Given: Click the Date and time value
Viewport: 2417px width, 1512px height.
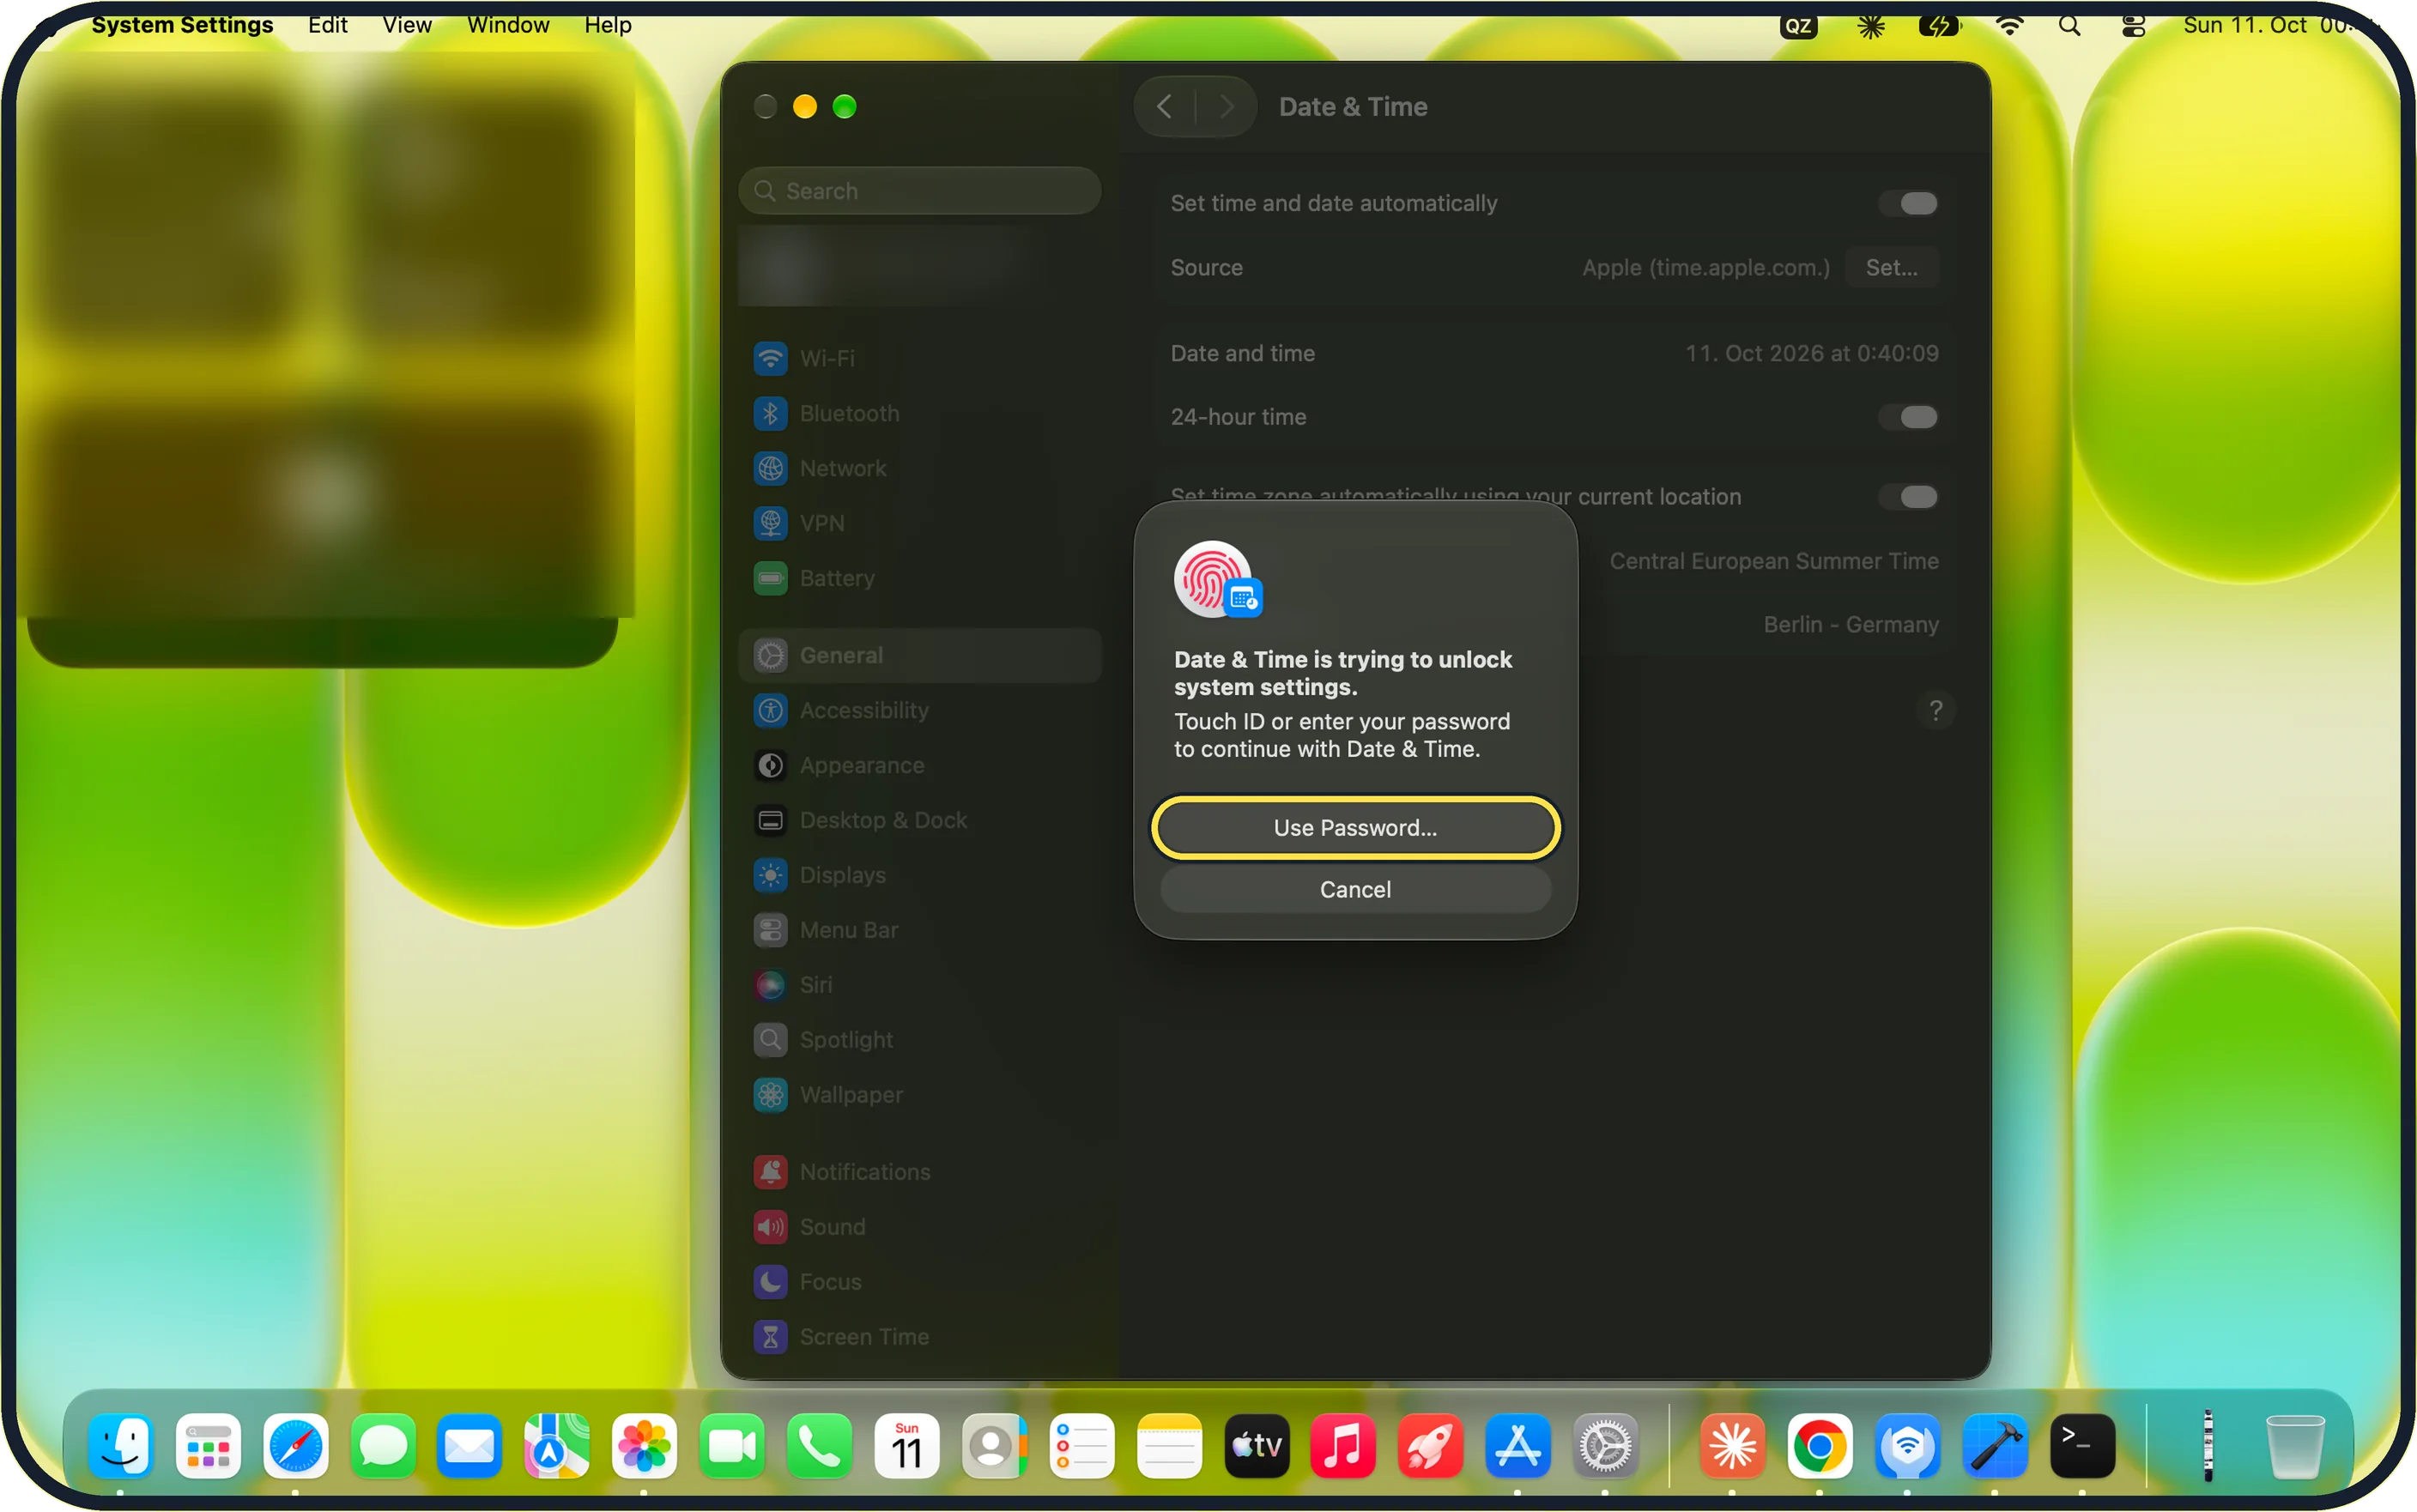Looking at the screenshot, I should [1811, 353].
